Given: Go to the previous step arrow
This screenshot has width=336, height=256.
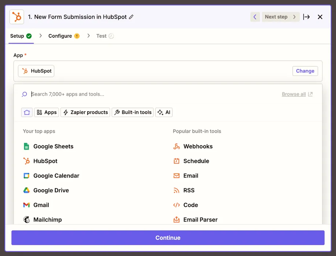Looking at the screenshot, I should [x=255, y=17].
